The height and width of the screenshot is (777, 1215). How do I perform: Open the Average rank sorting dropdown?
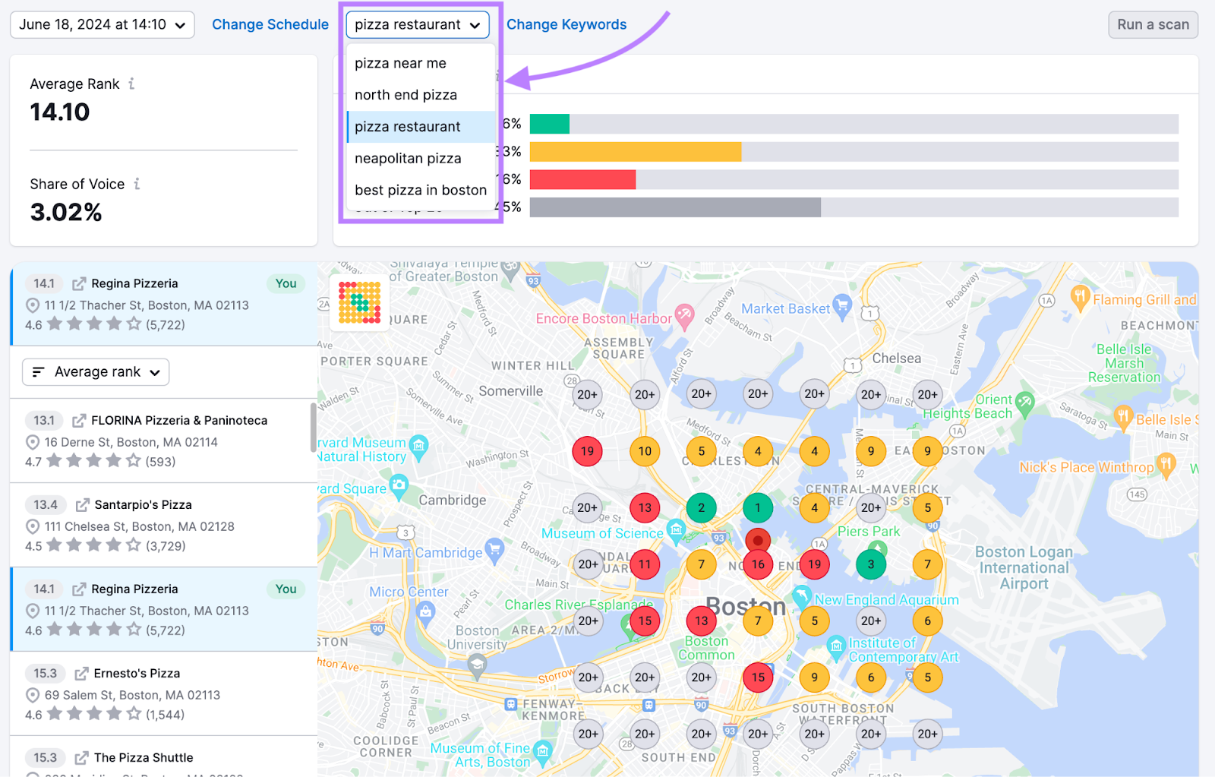coord(95,371)
